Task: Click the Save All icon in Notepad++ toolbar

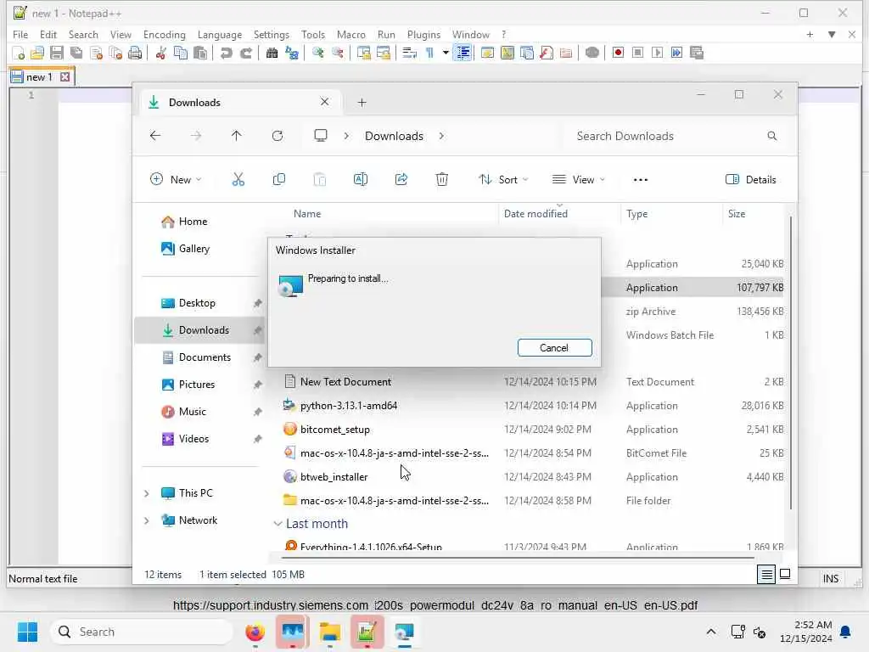Action: coord(76,53)
